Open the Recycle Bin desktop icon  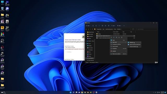(2, 9)
